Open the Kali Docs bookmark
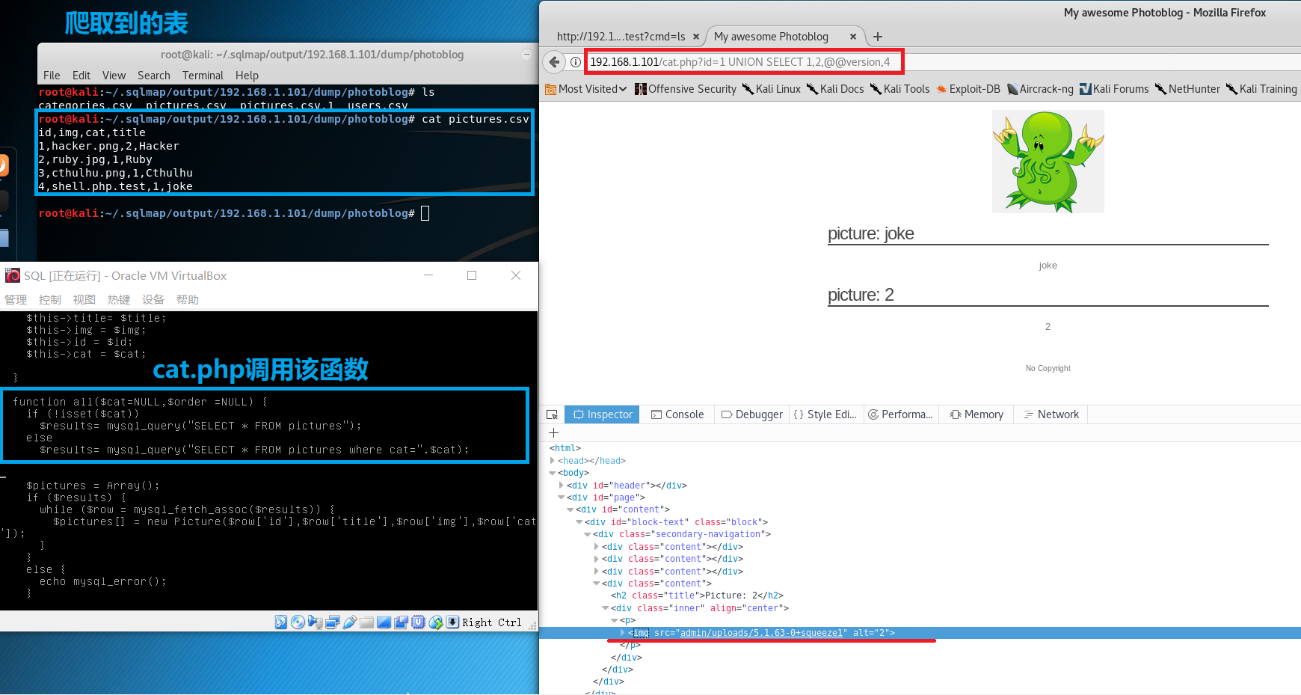 click(835, 89)
